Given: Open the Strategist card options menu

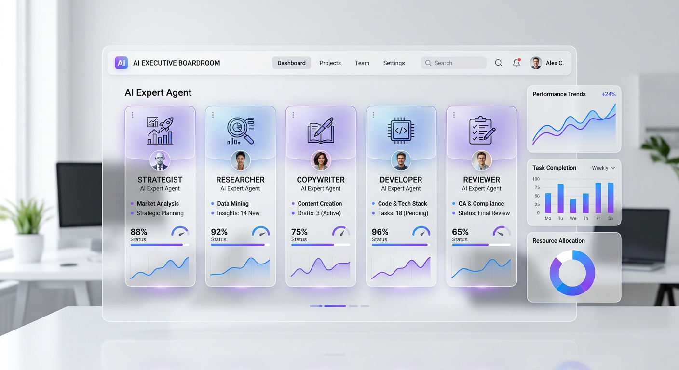Looking at the screenshot, I should tap(133, 115).
